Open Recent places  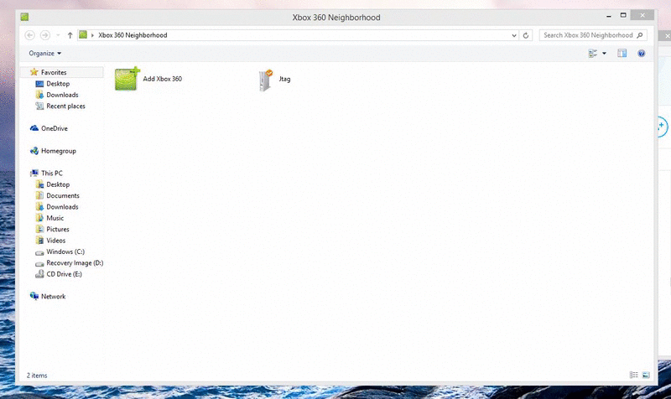tap(65, 106)
